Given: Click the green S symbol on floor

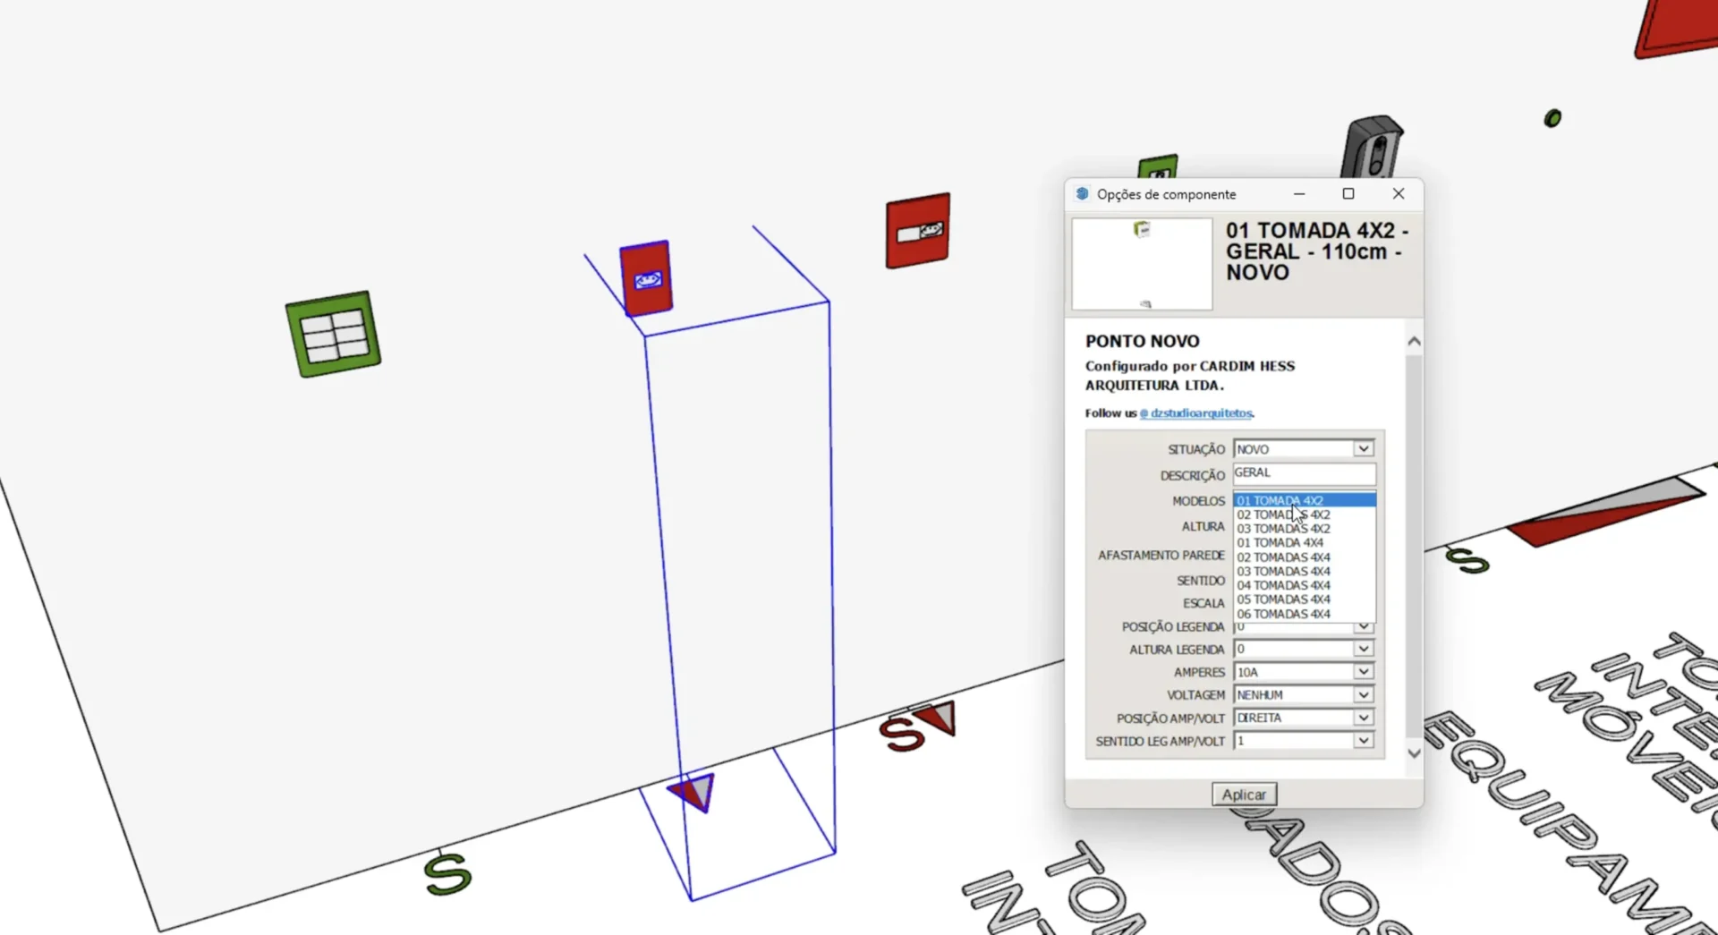Looking at the screenshot, I should (x=447, y=873).
